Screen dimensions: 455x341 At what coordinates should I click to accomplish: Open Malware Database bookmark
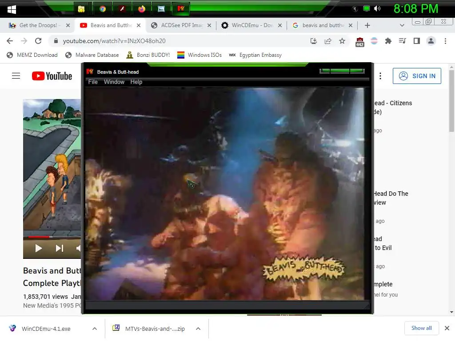[92, 55]
